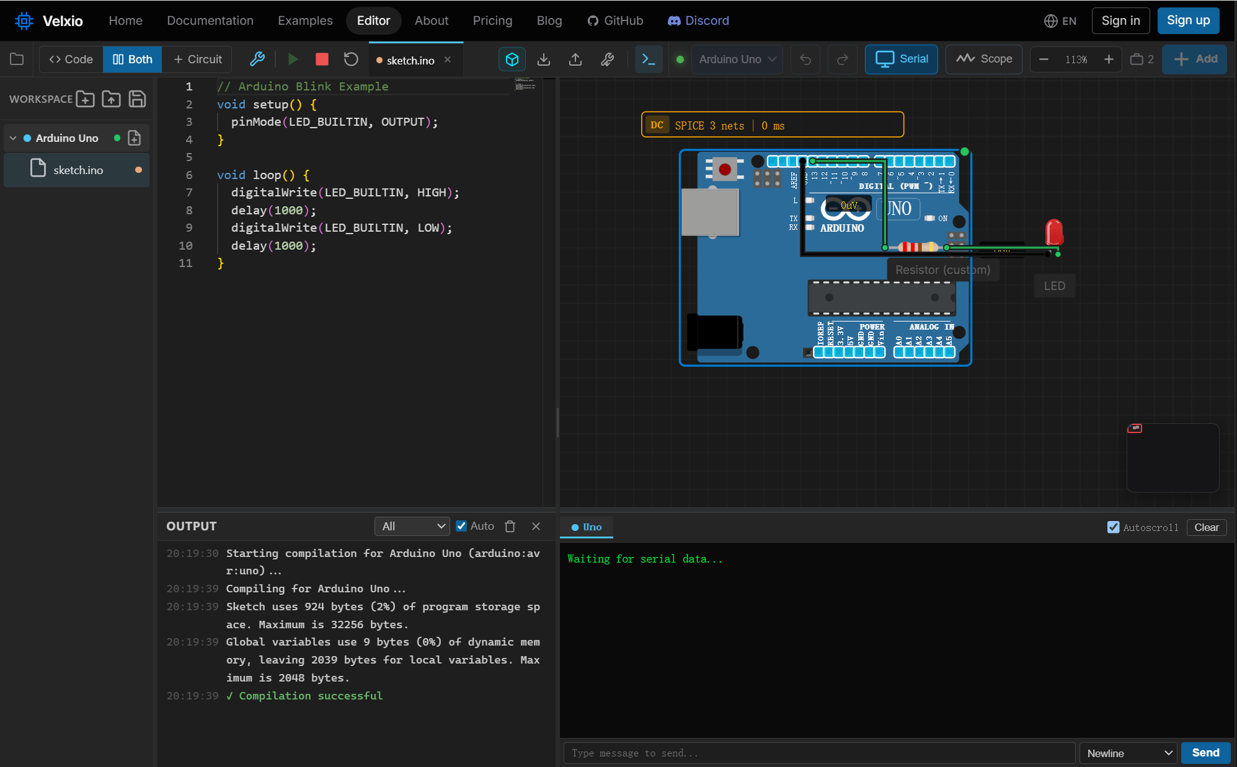Open the GitHub link
Viewport: 1237px width, 767px height.
(x=615, y=20)
